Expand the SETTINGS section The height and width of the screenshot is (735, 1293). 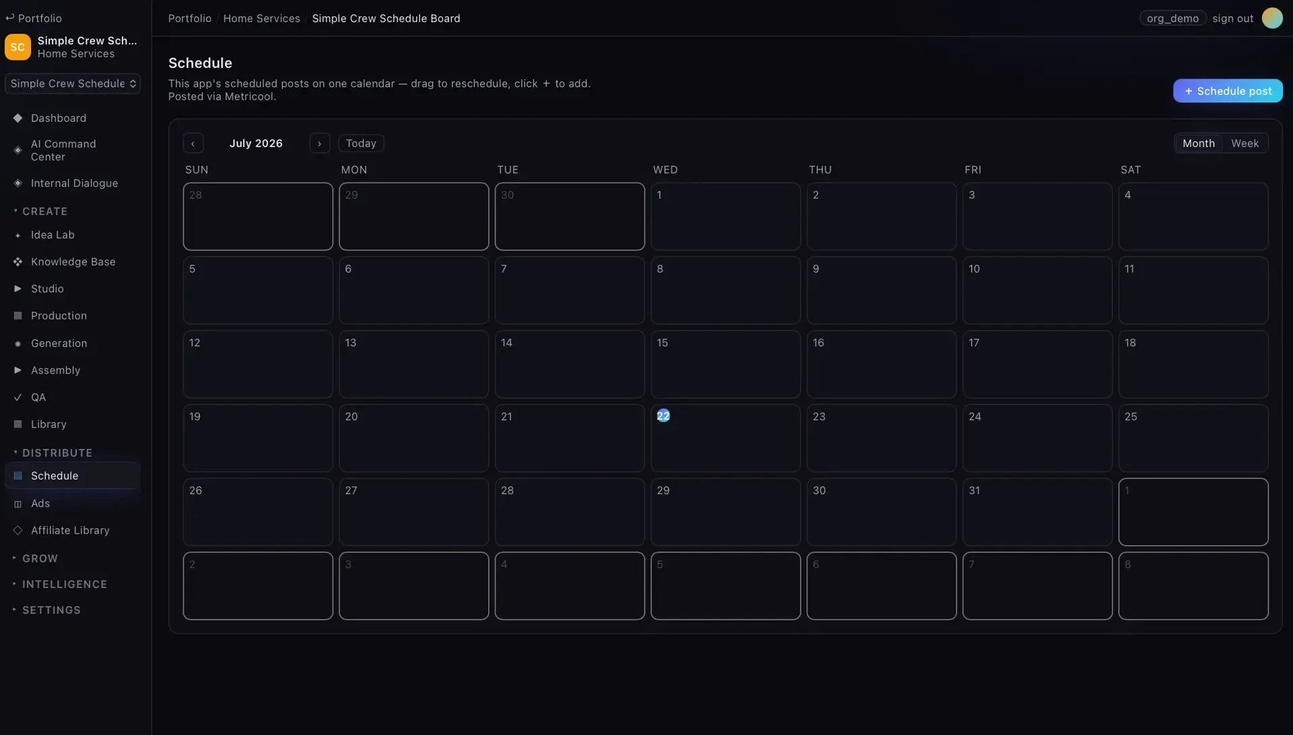46,610
